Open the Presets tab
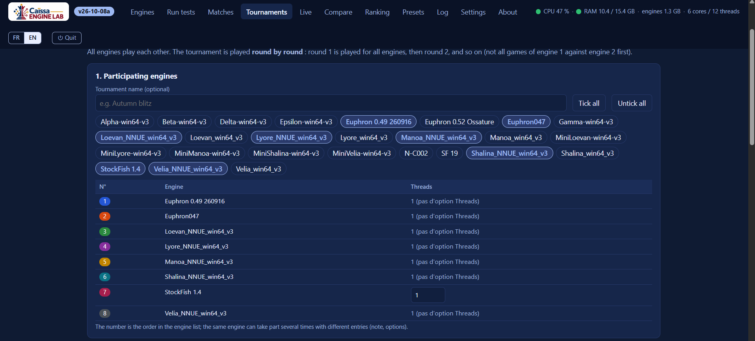Viewport: 755px width, 341px height. (413, 12)
